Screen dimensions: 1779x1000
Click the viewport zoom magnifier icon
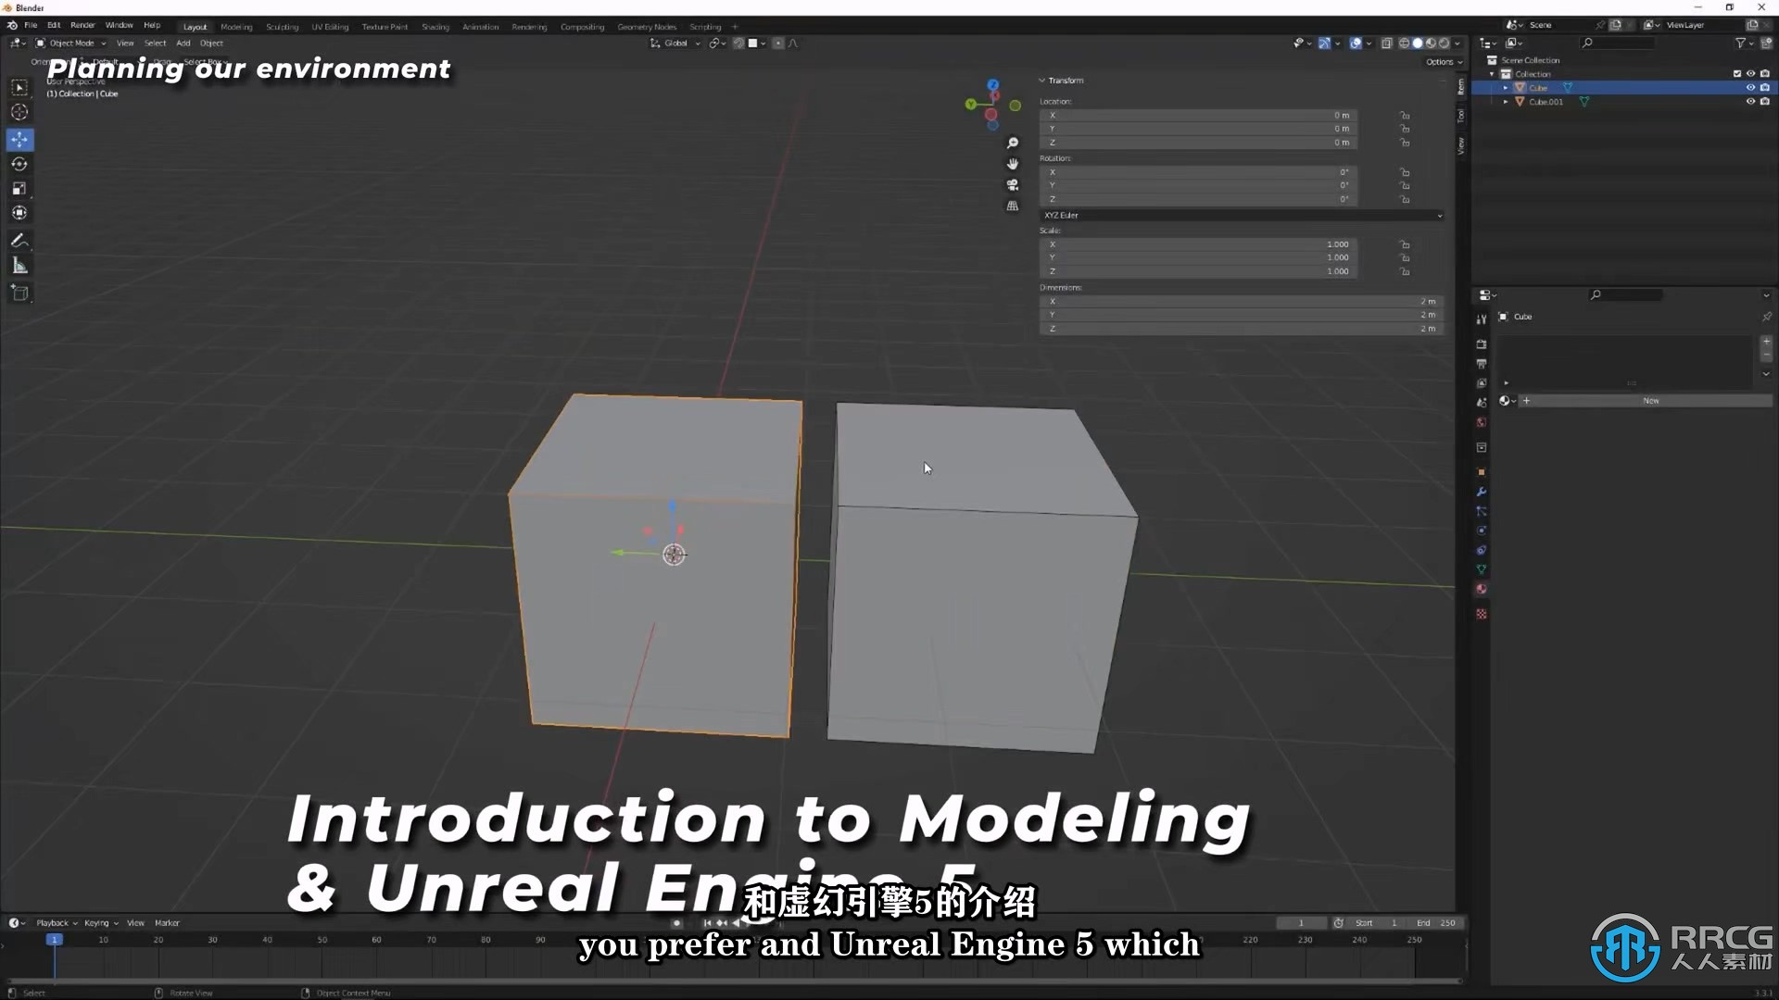click(x=1013, y=143)
